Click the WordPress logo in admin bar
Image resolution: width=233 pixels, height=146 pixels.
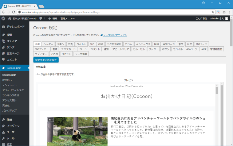pyautogui.click(x=3, y=18)
